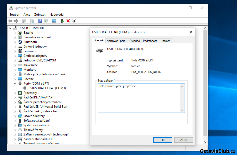Click the Zrušit button

point(184,140)
